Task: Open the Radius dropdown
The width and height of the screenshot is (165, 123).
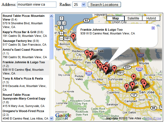Action: 83,5
